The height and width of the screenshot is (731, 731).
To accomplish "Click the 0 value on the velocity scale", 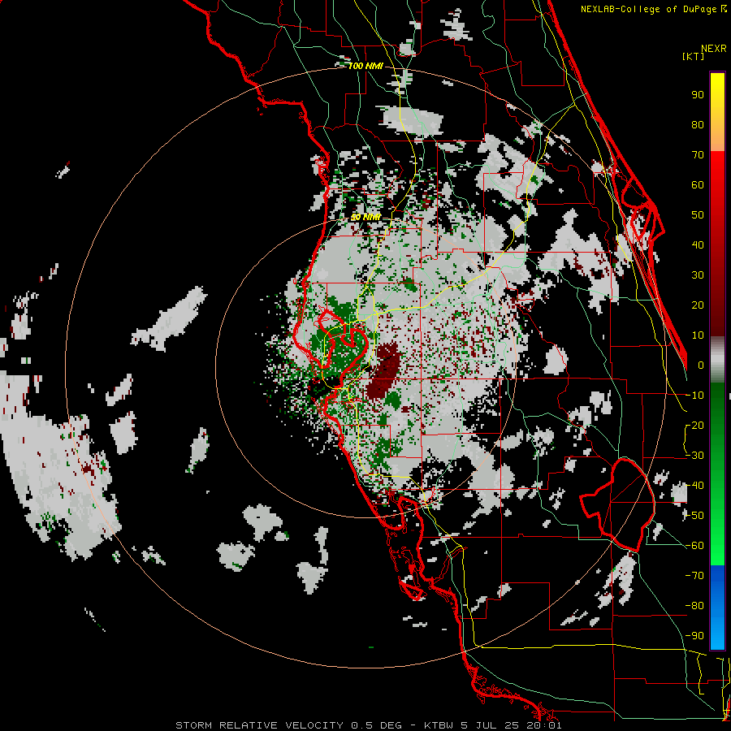I will click(701, 365).
